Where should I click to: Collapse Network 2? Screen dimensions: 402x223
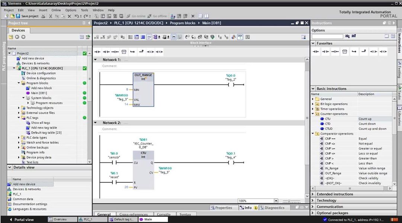tap(96, 123)
